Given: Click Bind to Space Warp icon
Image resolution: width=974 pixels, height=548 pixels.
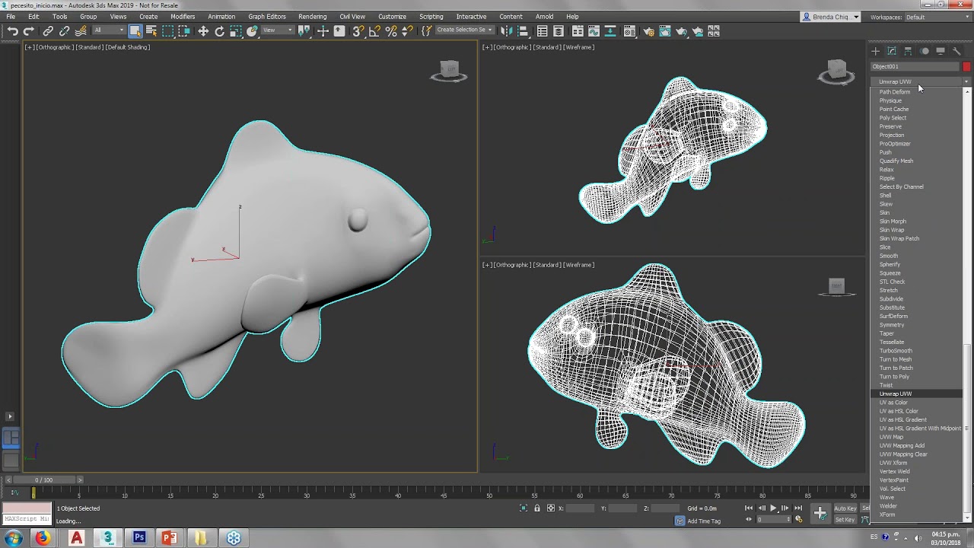Looking at the screenshot, I should (x=81, y=31).
